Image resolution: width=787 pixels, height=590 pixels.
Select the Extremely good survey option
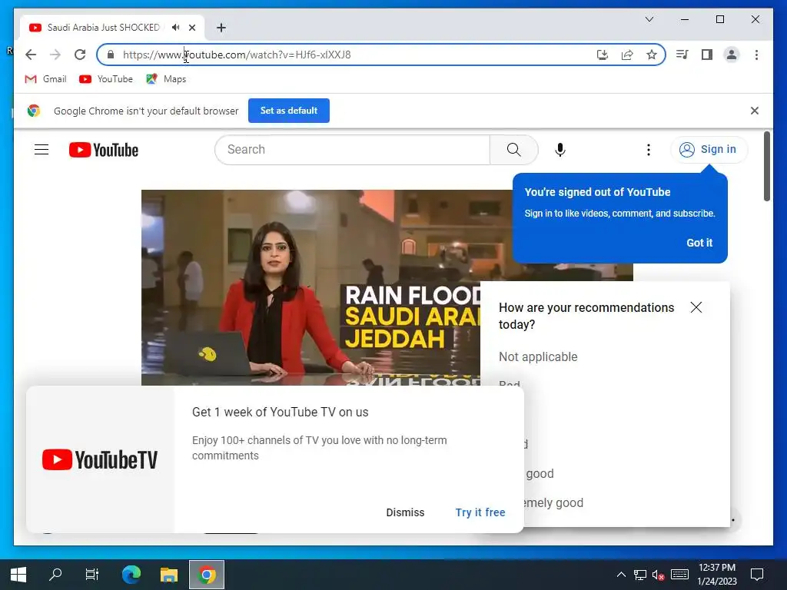(553, 502)
